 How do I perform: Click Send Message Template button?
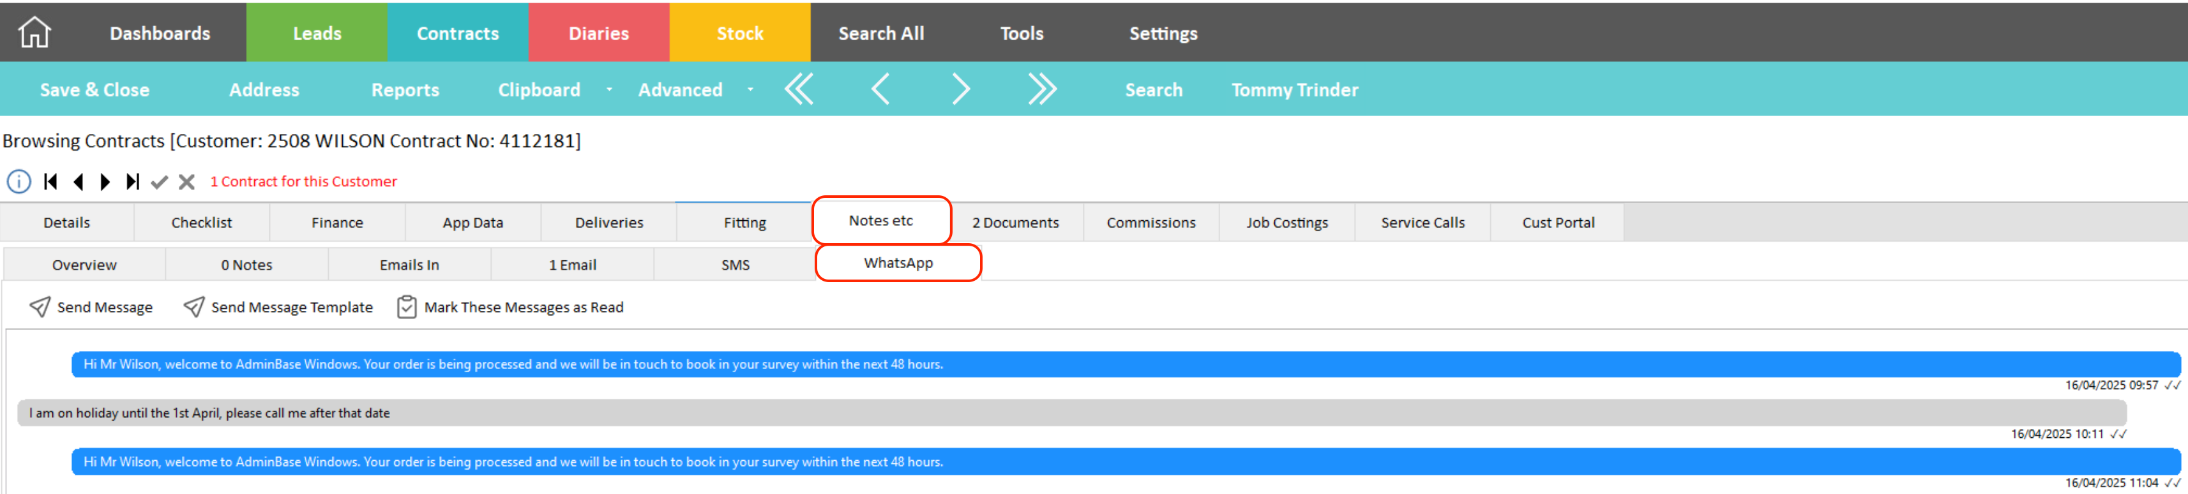[278, 307]
